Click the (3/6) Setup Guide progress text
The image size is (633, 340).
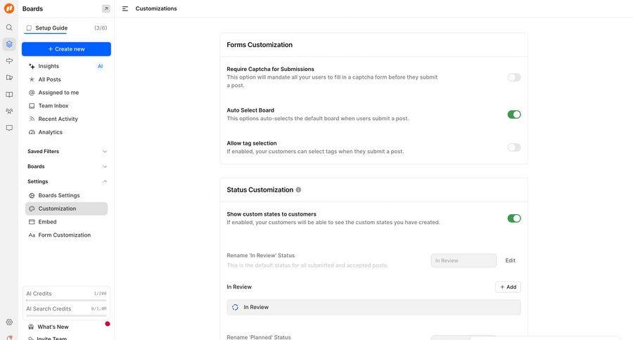click(101, 28)
